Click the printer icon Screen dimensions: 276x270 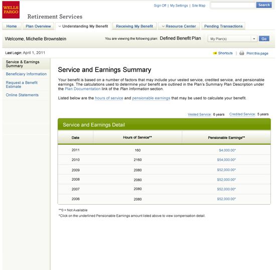pyautogui.click(x=242, y=53)
